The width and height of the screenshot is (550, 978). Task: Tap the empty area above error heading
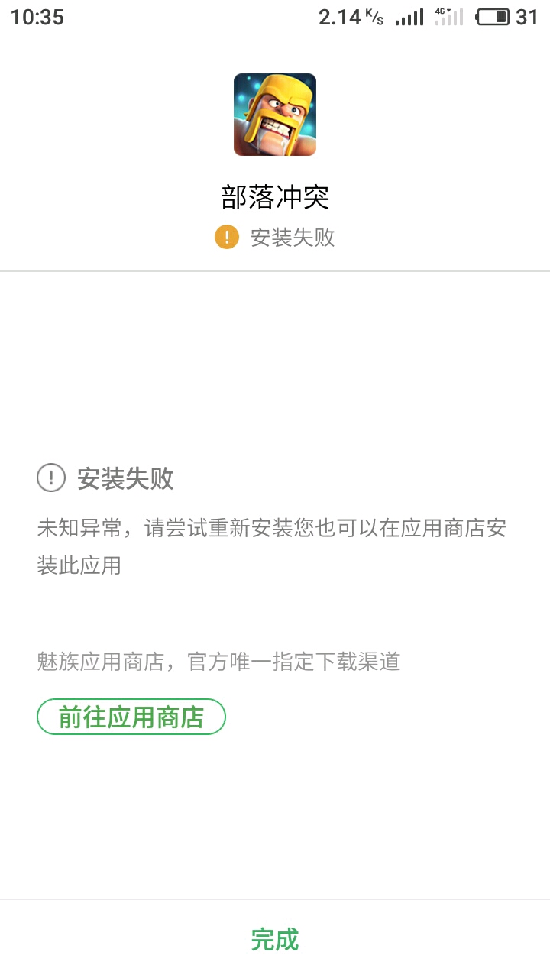tap(275, 367)
